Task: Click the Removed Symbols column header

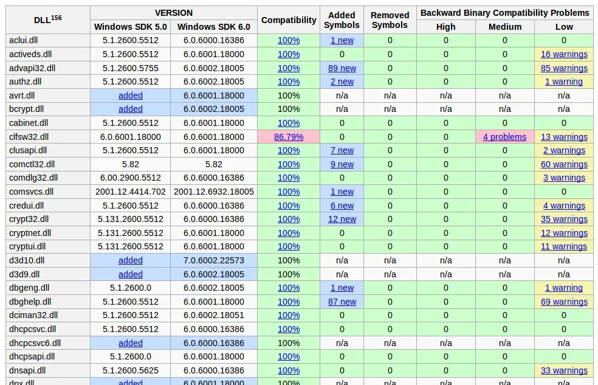Action: [390, 19]
